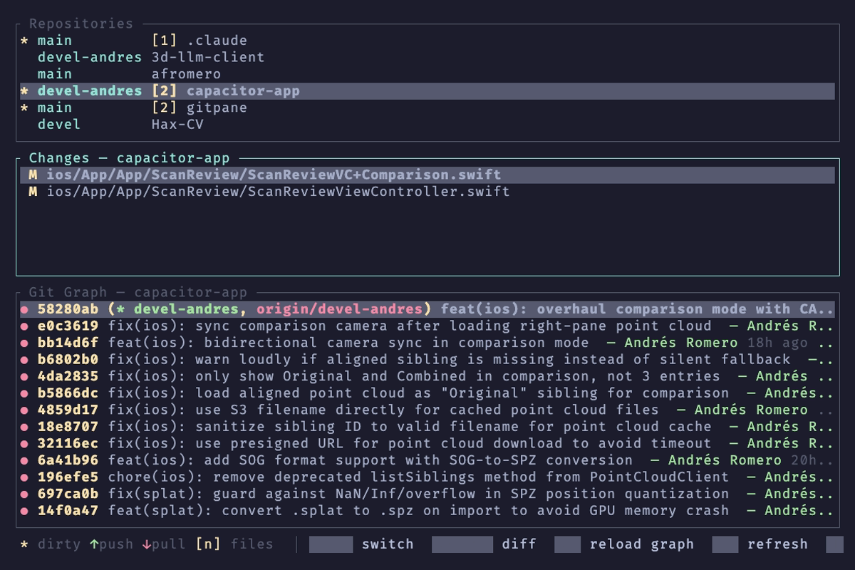The height and width of the screenshot is (570, 855).
Task: Click the origin/devel-andres branch label
Action: pyautogui.click(x=339, y=309)
